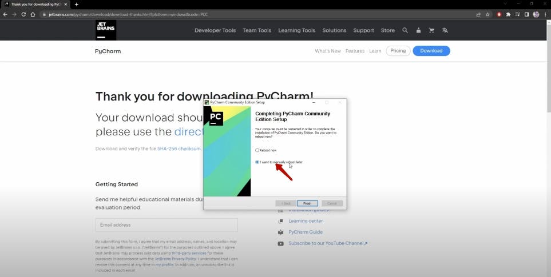Click the PyCharm product name link

point(108,51)
